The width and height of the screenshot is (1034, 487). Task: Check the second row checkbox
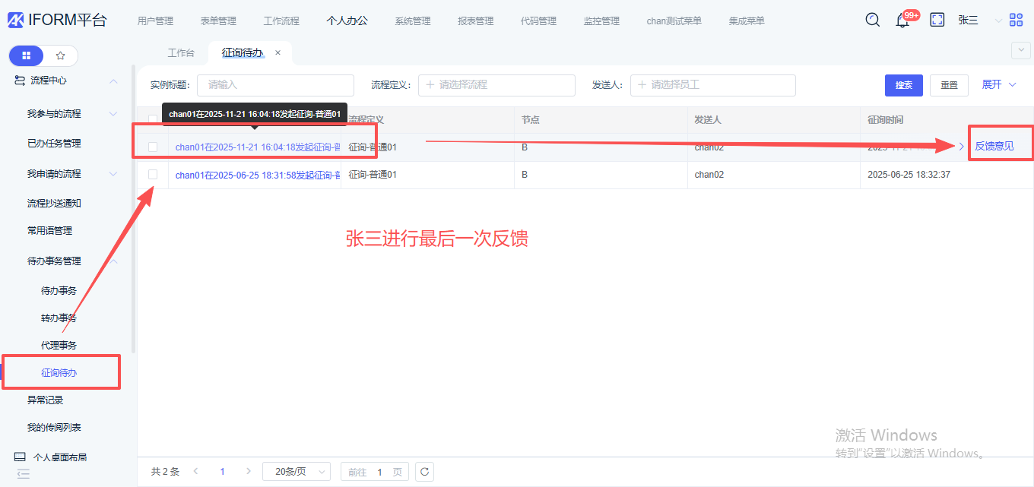pos(153,175)
